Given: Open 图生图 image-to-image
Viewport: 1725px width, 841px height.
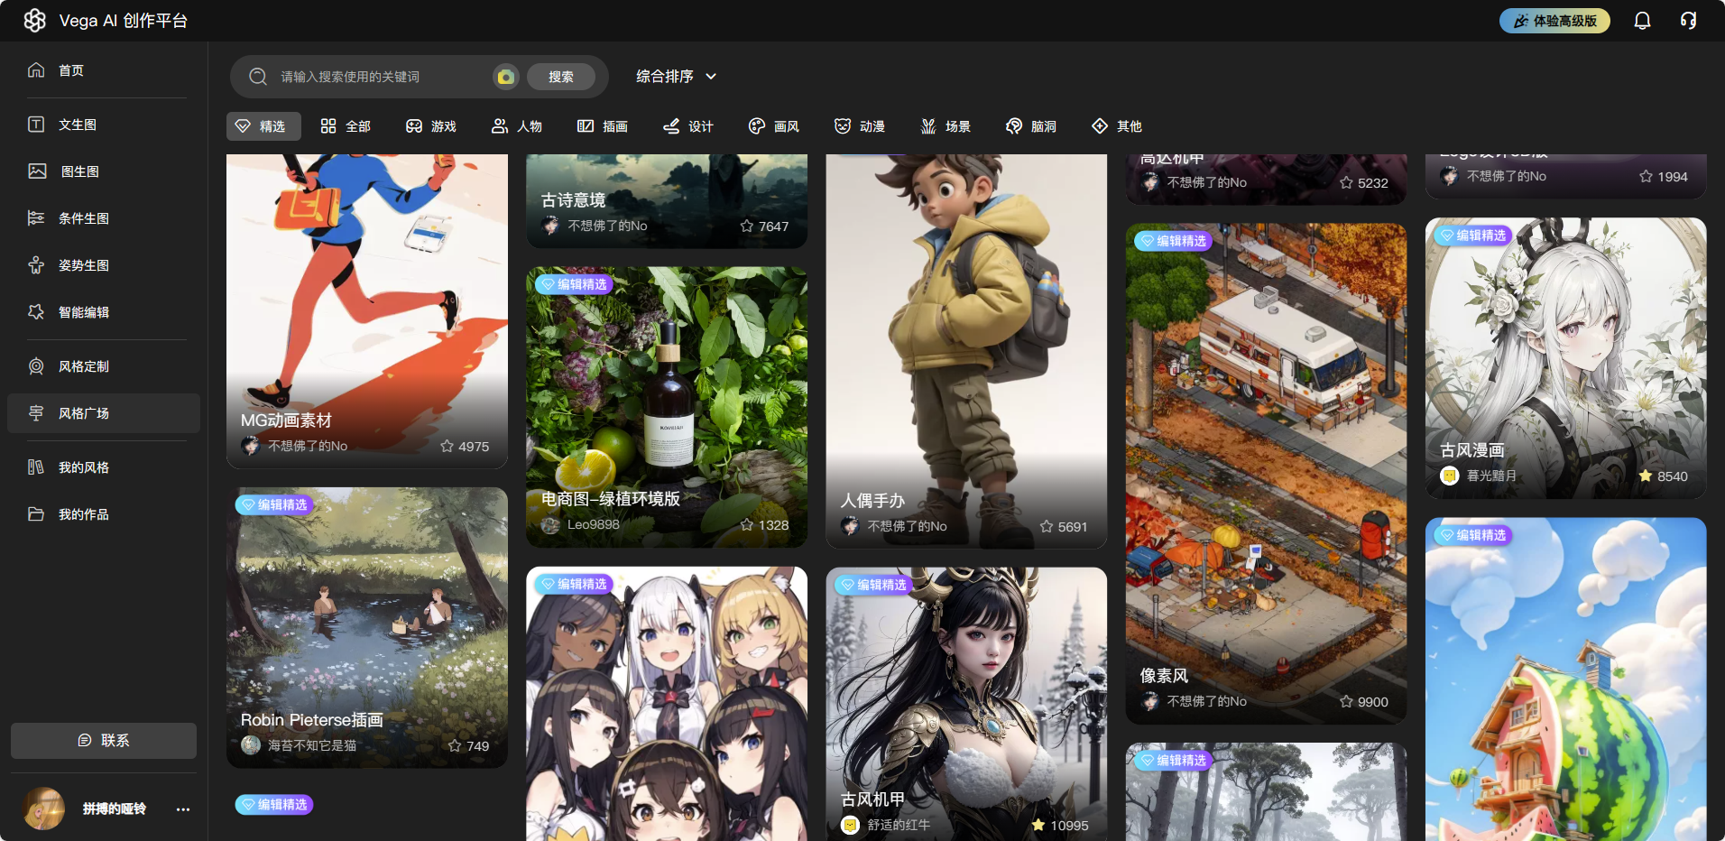Looking at the screenshot, I should [104, 171].
